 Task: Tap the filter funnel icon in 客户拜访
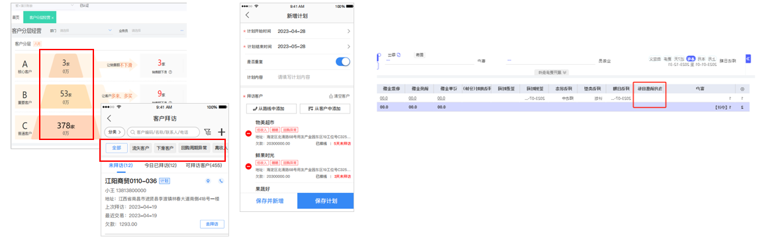point(207,131)
